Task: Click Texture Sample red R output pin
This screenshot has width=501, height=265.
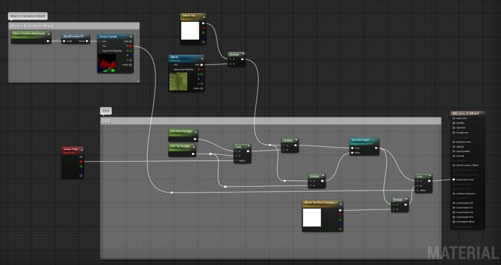Action: [130, 46]
